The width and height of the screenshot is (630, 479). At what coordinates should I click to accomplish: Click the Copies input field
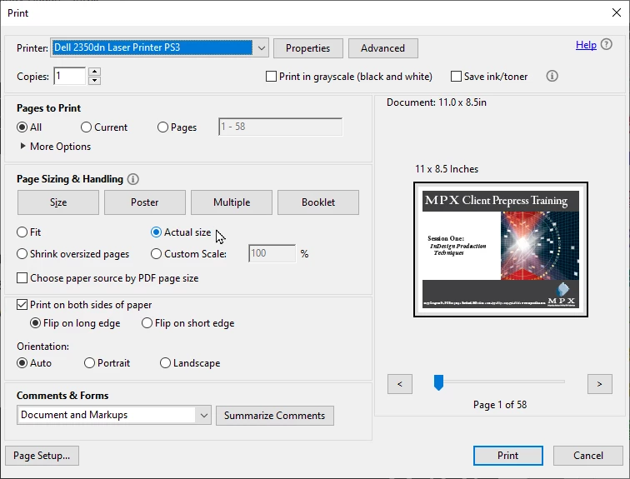click(x=70, y=76)
